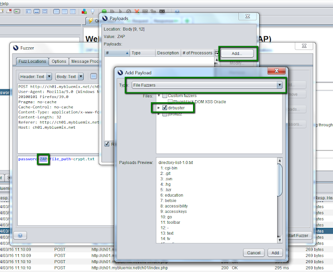Click Cancel in Add Payload dialog
This screenshot has height=272, width=333.
tap(253, 253)
